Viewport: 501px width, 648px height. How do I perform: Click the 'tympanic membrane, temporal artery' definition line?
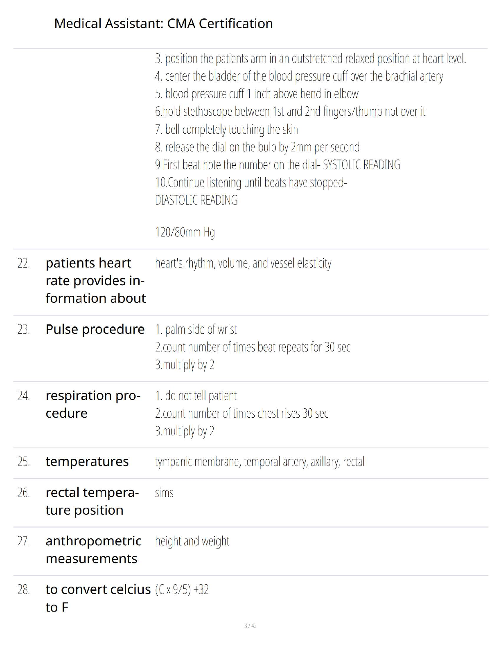[260, 462]
